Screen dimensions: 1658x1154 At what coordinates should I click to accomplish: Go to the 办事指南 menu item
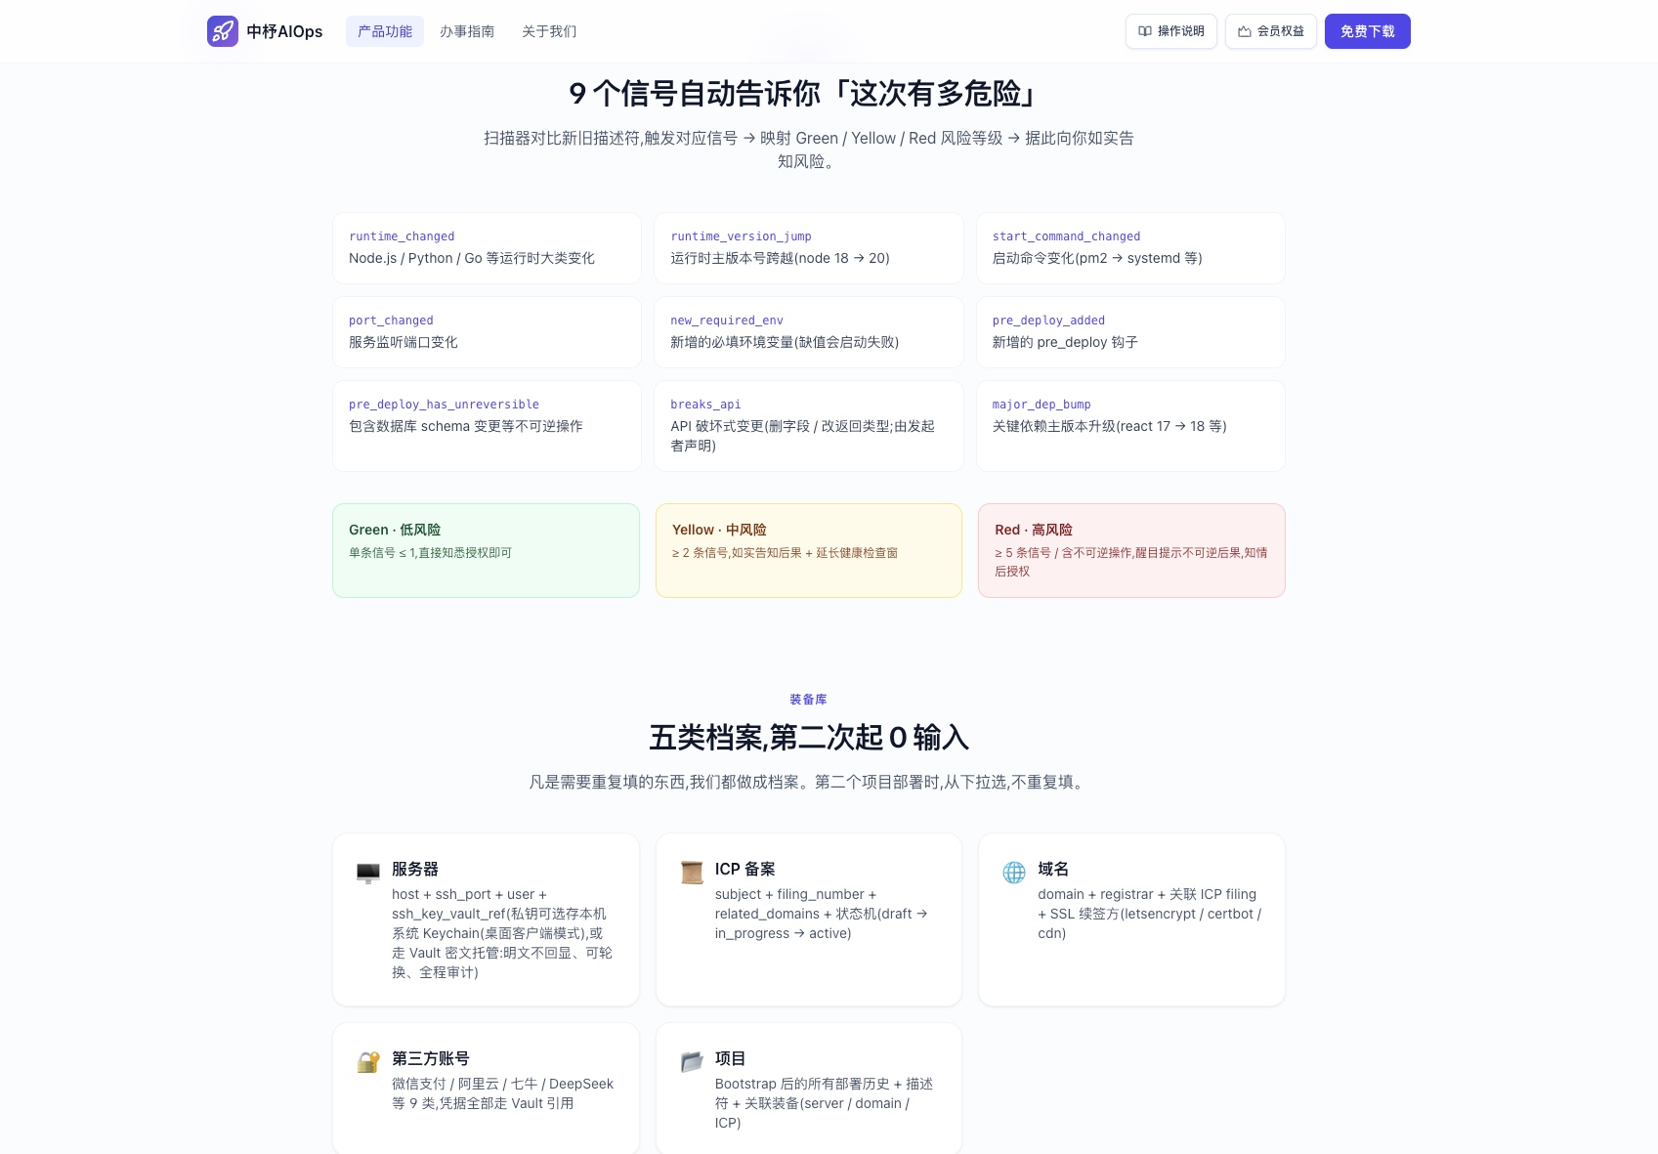pos(467,31)
